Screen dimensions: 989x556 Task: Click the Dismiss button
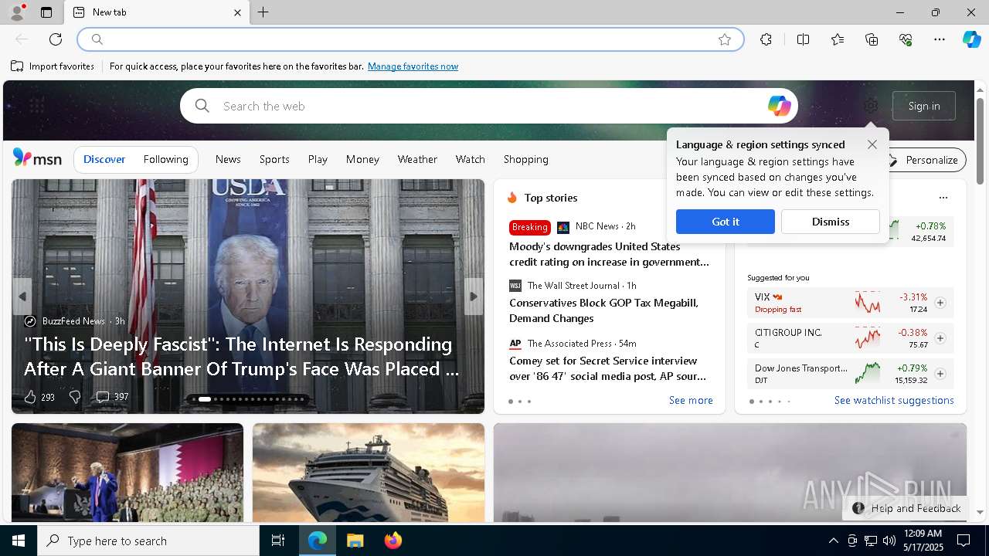coord(830,222)
